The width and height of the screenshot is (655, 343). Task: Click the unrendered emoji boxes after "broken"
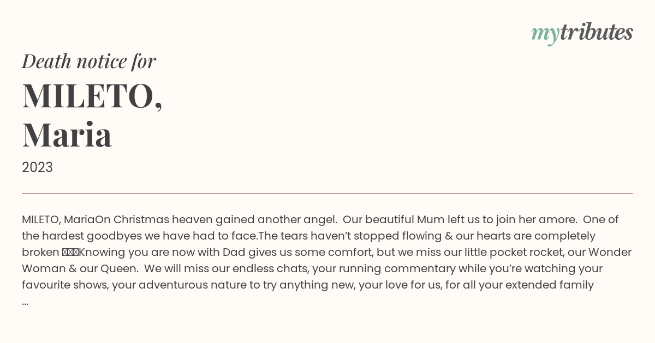[70, 253]
